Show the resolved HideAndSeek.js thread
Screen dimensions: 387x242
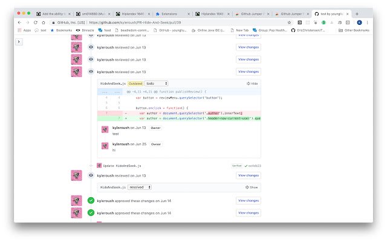coord(252,187)
